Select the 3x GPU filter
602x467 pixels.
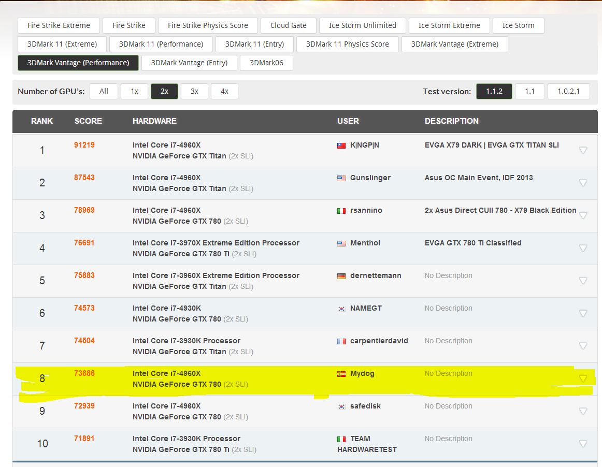(x=195, y=91)
